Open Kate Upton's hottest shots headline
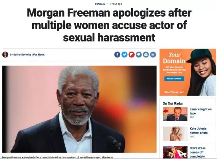The height and width of the screenshot is (159, 217). (x=199, y=130)
